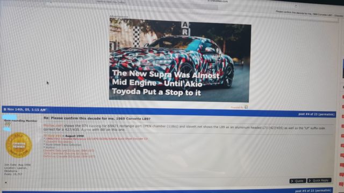Screen dimensions: 344x193
Task: Click the chevelles.com address bar
Action: (x=218, y=1)
